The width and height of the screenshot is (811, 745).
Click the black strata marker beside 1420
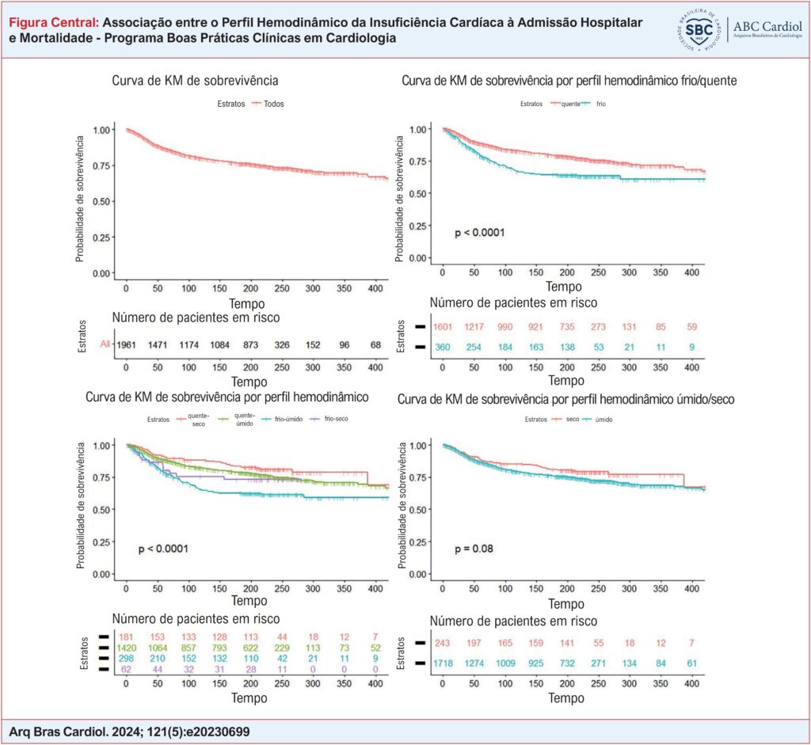click(x=102, y=647)
